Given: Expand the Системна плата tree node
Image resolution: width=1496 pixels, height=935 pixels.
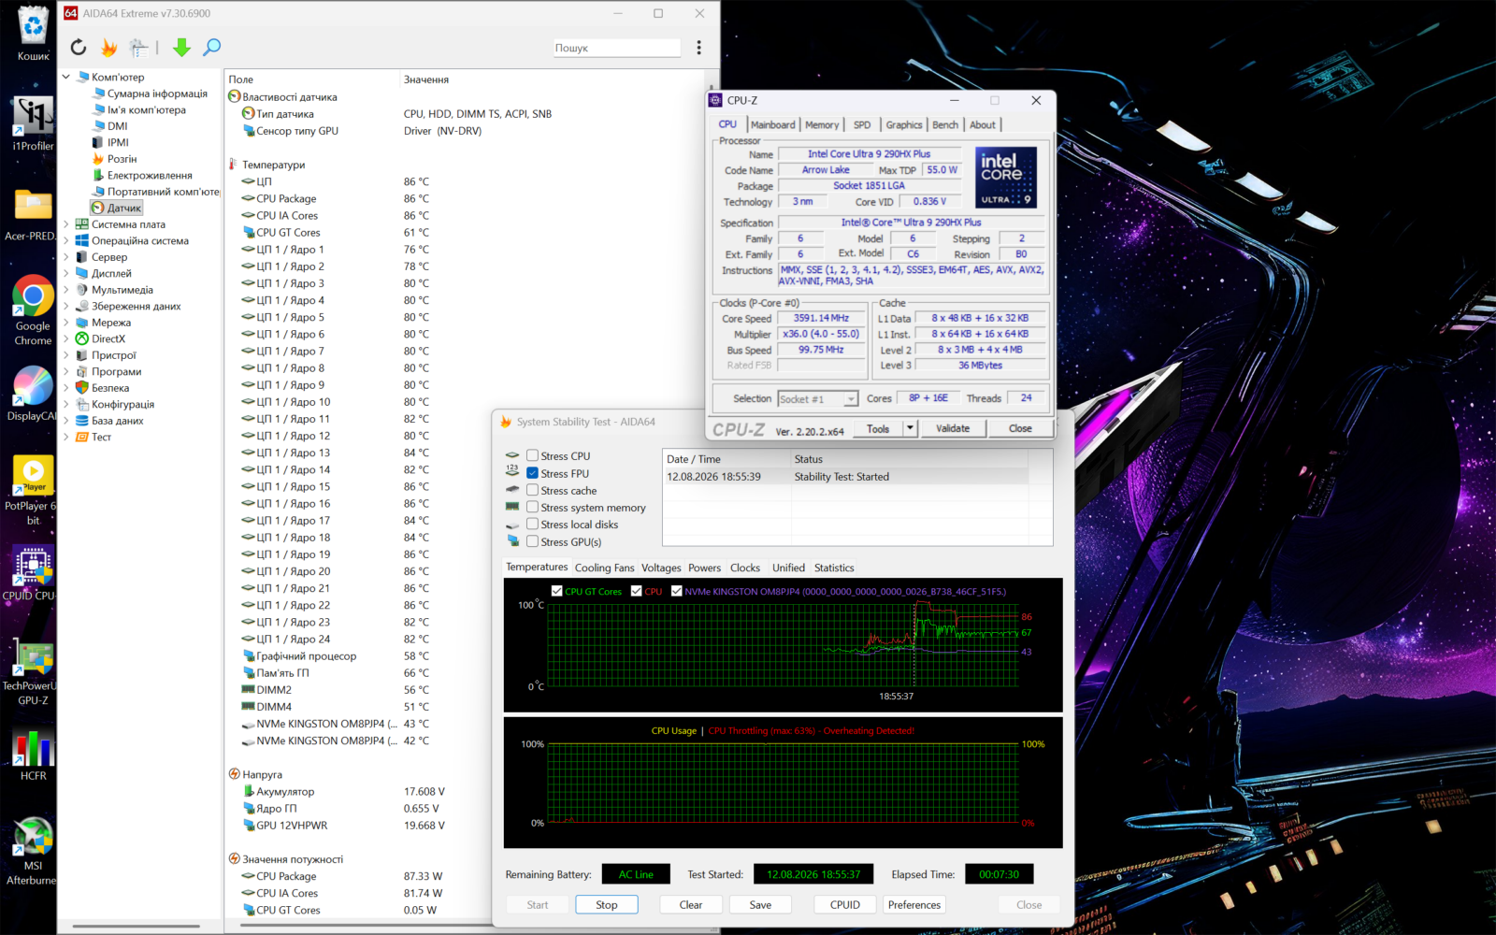Looking at the screenshot, I should tap(66, 224).
